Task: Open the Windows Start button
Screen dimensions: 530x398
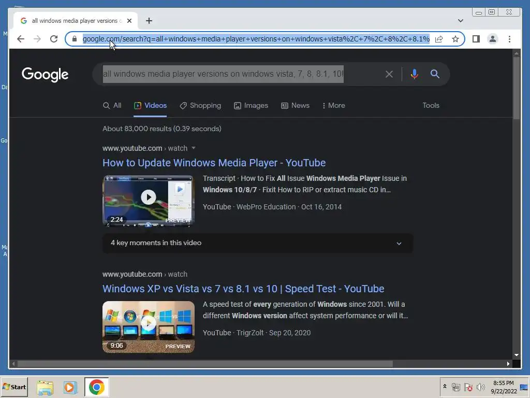Action: click(14, 387)
